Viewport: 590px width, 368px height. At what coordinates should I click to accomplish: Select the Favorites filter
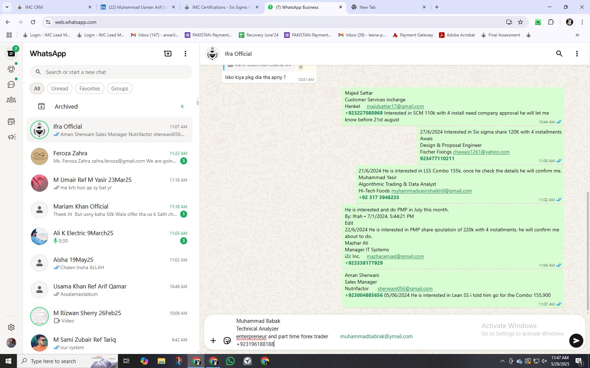pyautogui.click(x=90, y=89)
